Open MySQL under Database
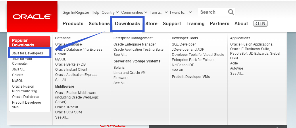The image size is (296, 128). click(61, 59)
